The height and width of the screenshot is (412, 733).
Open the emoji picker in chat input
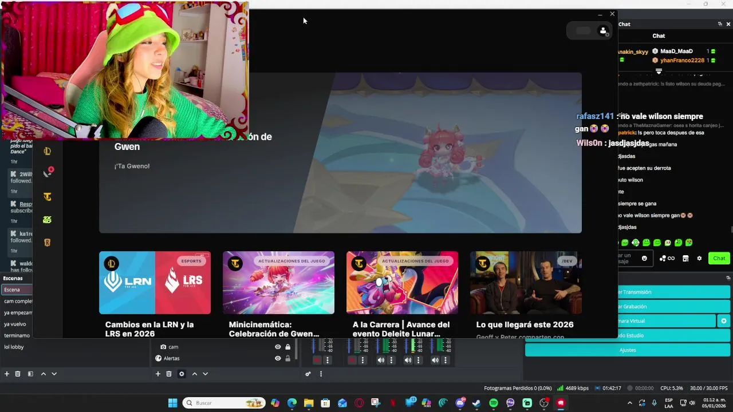point(644,258)
